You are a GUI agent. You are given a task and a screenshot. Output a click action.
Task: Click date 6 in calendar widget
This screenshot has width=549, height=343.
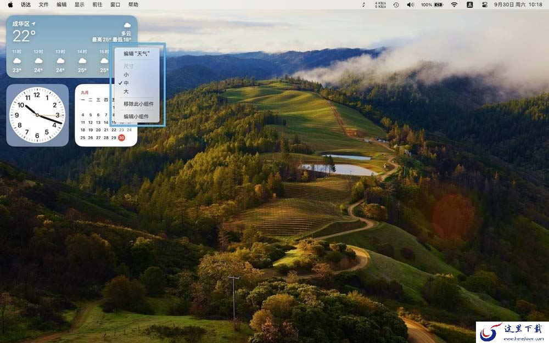tap(98, 115)
